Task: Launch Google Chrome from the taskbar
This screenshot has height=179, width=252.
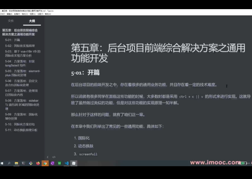Action: tap(45, 163)
